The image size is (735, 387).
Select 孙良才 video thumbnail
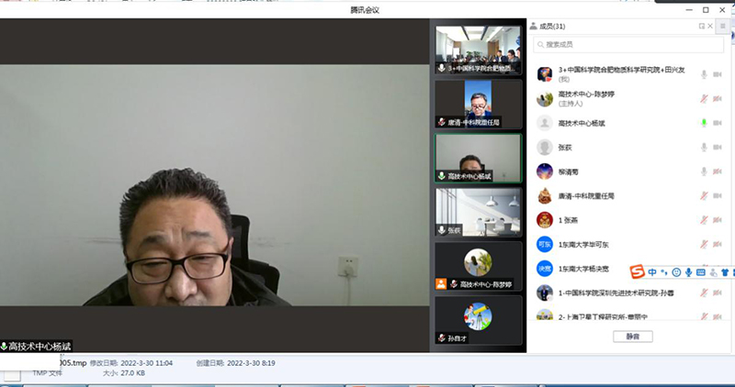tap(478, 321)
